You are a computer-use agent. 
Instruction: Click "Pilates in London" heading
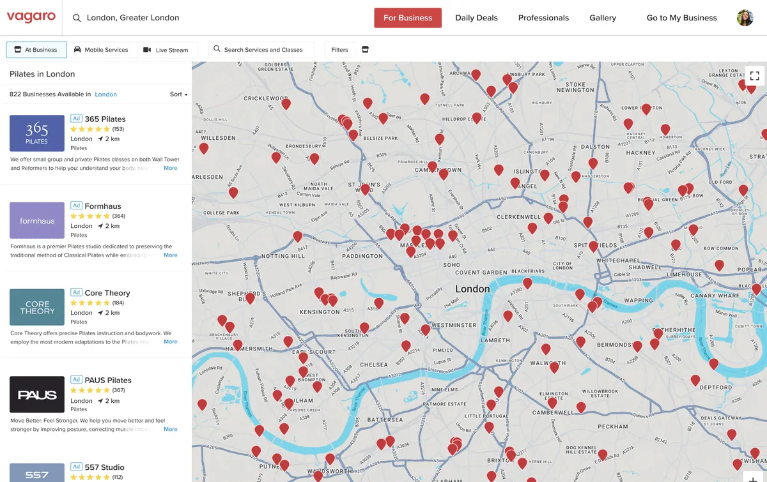[x=42, y=74]
